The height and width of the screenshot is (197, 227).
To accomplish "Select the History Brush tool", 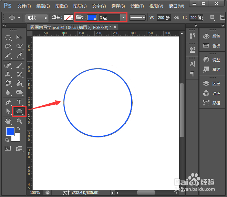I will coord(19,74).
